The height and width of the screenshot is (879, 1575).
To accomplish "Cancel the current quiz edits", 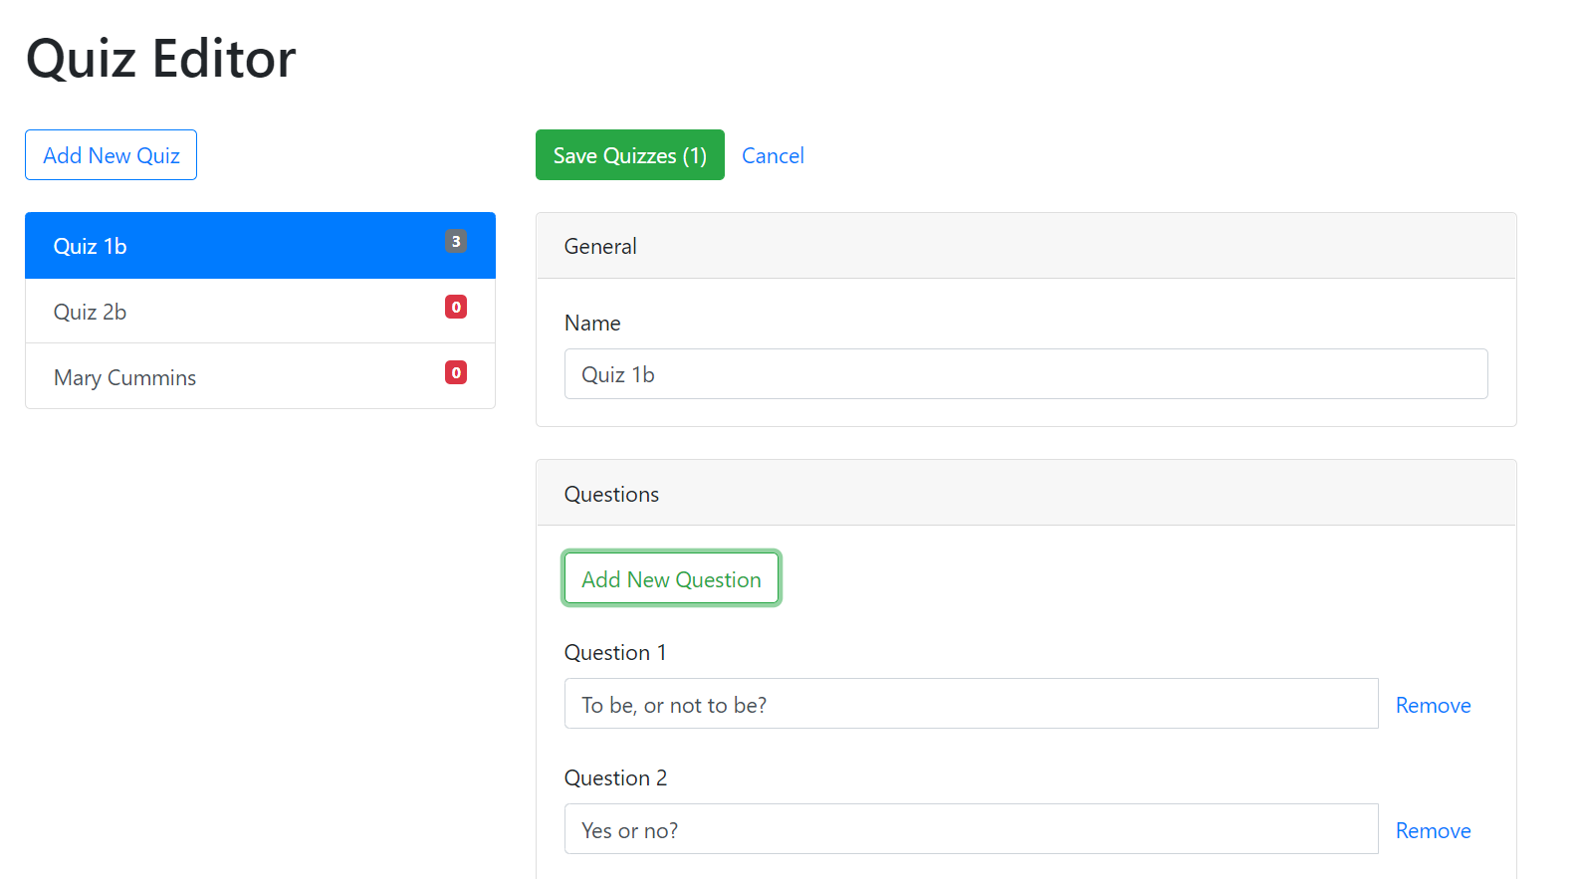I will click(x=773, y=155).
